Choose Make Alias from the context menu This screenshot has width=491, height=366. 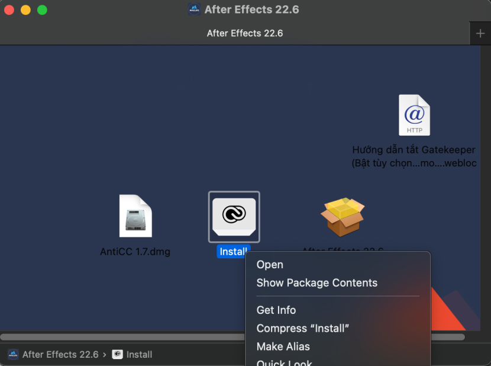282,346
